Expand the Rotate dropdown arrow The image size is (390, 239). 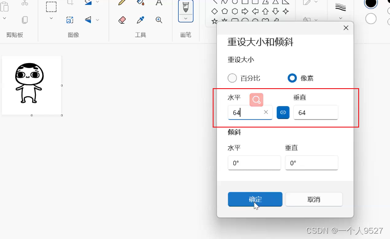coord(98,2)
